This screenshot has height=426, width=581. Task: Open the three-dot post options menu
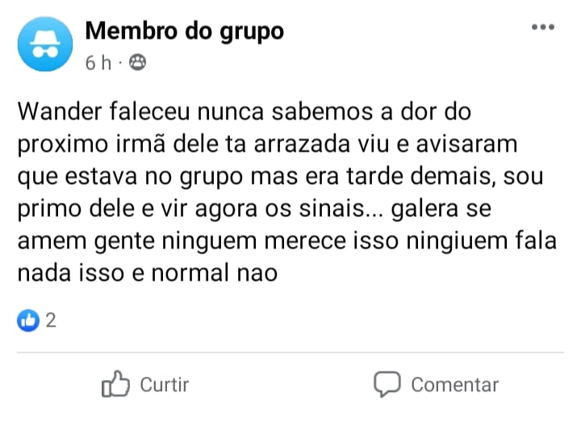tap(543, 27)
